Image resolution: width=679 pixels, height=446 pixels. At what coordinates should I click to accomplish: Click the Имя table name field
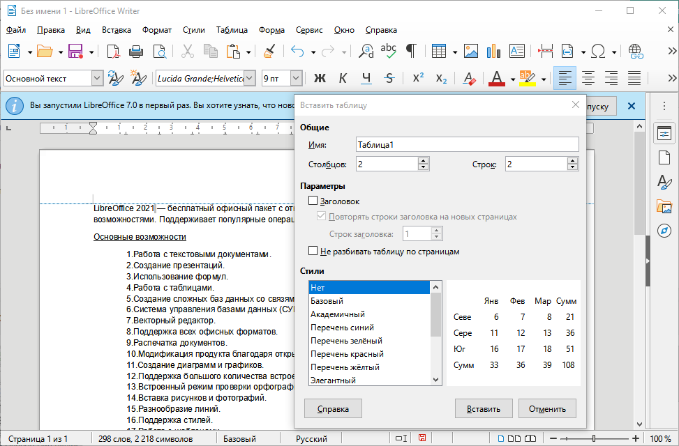tap(467, 144)
